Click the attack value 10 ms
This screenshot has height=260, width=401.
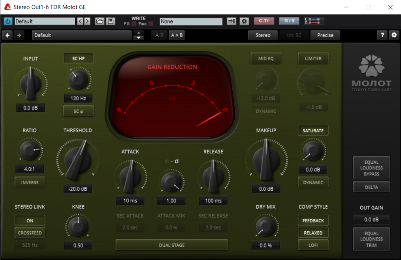(130, 201)
